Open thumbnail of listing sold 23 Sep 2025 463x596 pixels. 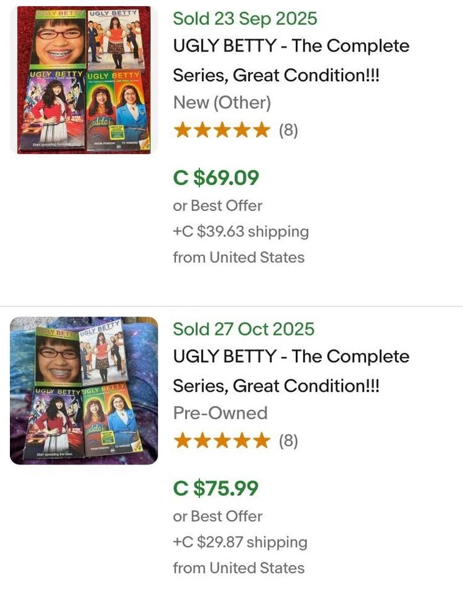click(83, 80)
